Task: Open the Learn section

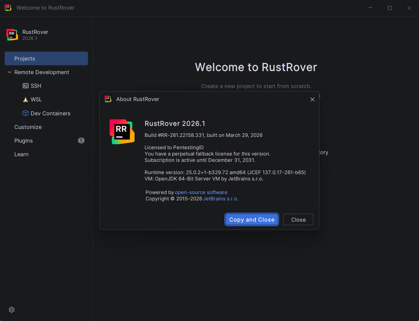Action: (x=21, y=154)
